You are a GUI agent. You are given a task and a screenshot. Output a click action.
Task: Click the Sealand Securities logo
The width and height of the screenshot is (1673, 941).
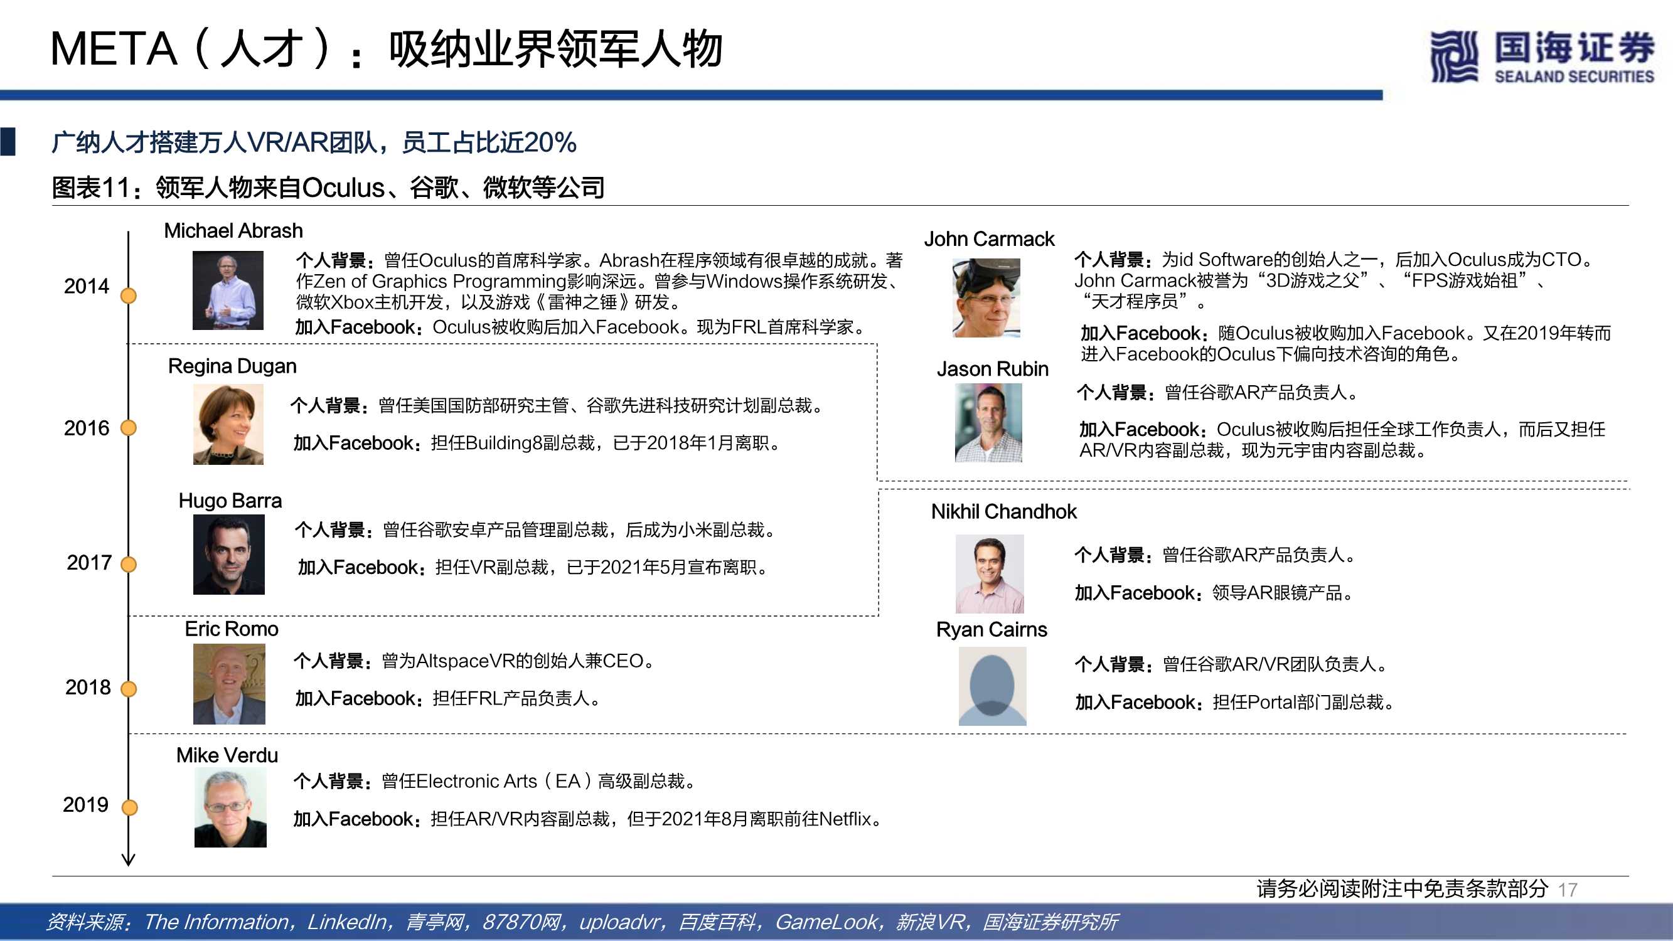click(1541, 56)
